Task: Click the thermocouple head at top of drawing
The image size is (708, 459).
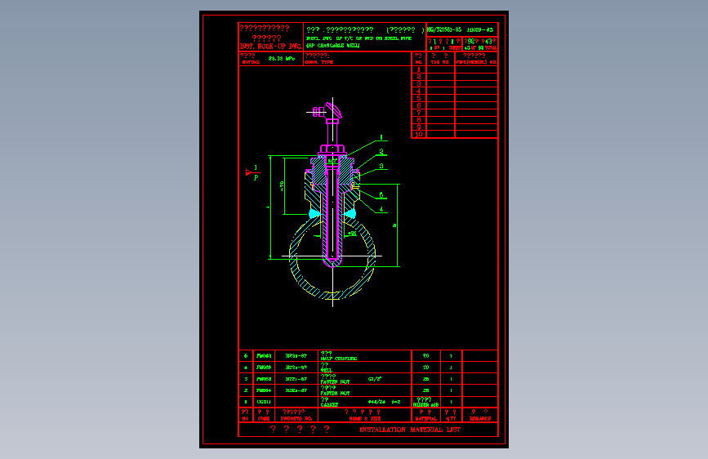Action: [x=328, y=111]
